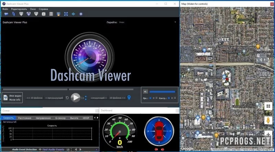Toggle the Автомасштаб option

click(10, 122)
